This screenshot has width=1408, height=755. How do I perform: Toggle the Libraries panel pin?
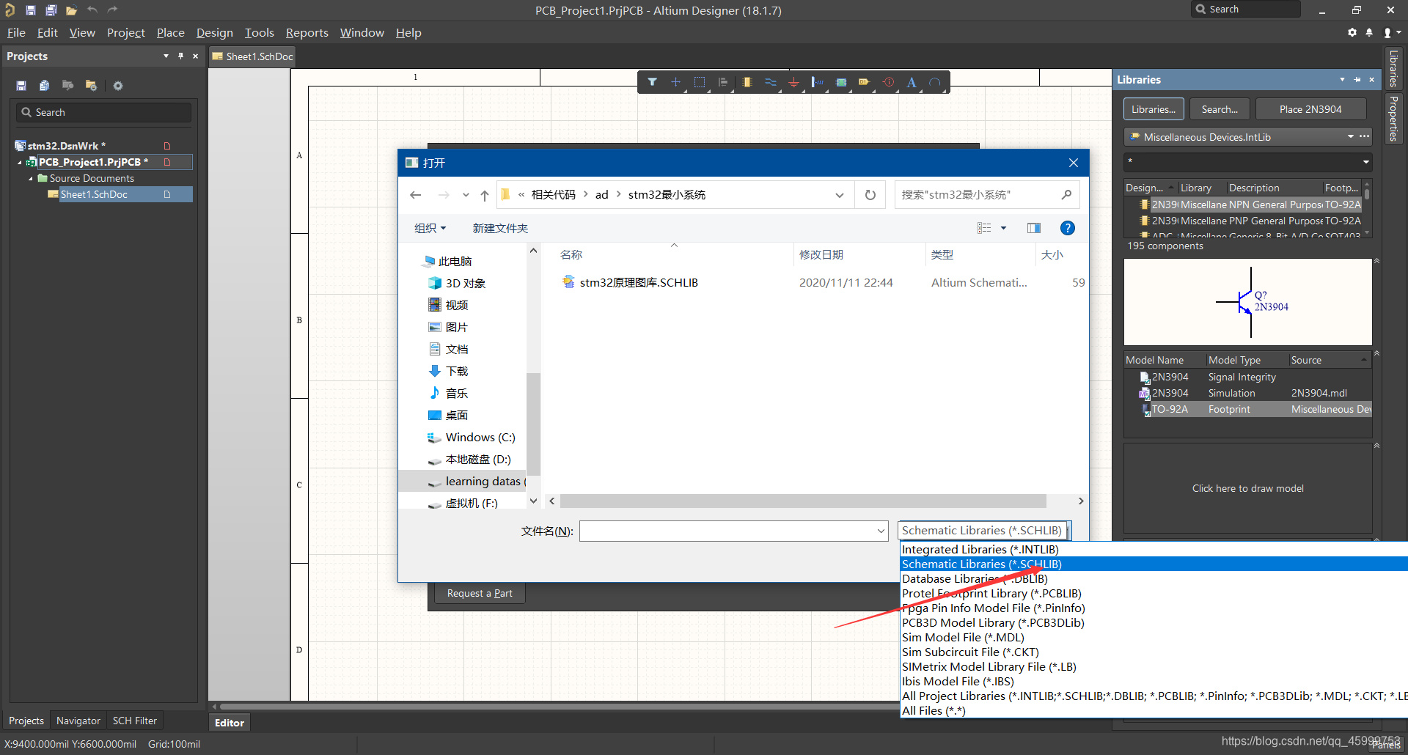pyautogui.click(x=1357, y=80)
